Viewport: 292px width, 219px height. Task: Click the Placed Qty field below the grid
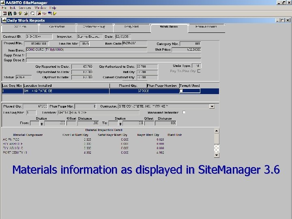35,106
